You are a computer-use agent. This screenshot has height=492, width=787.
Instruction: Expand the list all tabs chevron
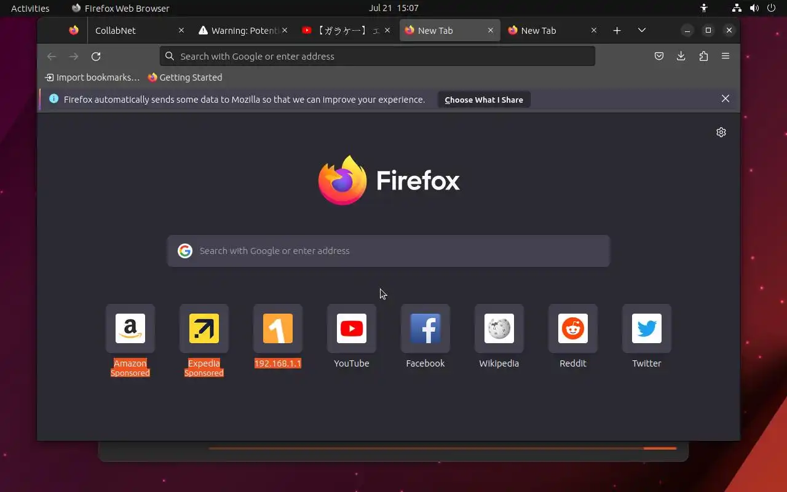tap(642, 30)
